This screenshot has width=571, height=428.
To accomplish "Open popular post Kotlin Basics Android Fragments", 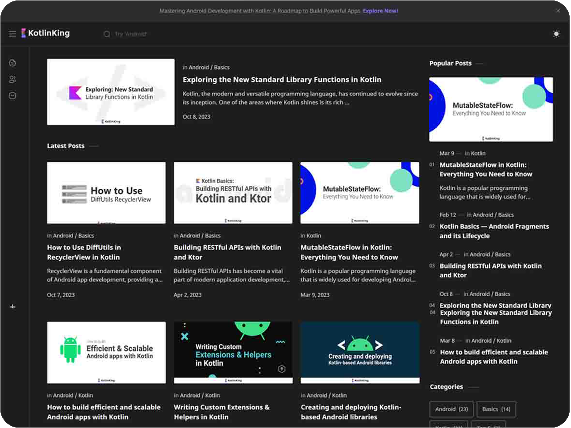I will [x=494, y=231].
